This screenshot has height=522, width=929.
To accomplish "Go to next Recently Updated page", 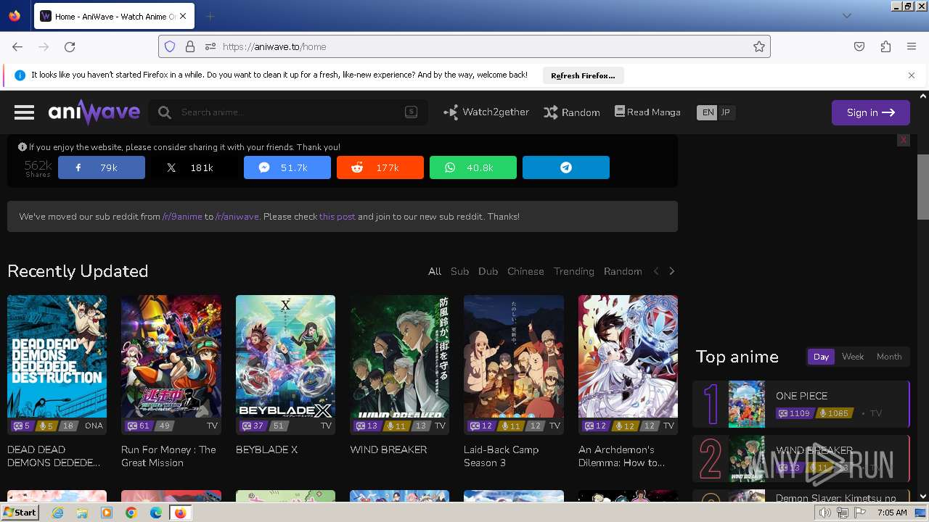I will (672, 271).
